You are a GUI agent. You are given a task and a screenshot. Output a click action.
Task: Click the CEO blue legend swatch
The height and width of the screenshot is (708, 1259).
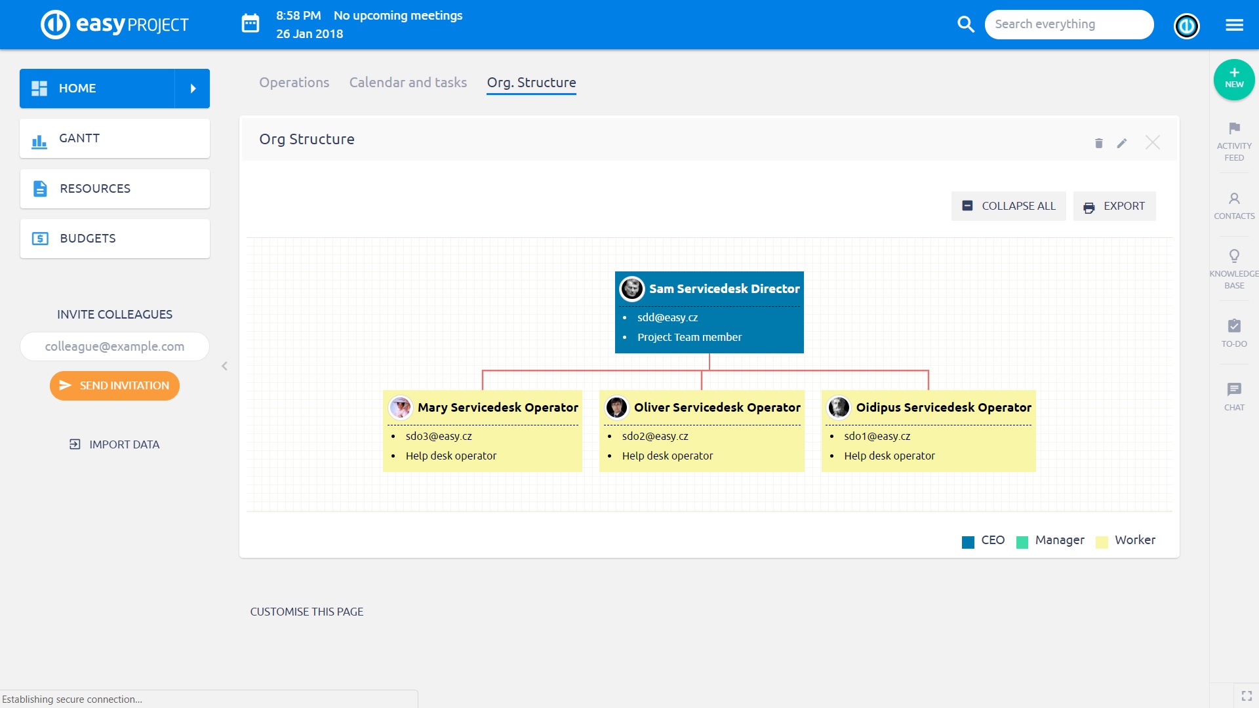[968, 541]
